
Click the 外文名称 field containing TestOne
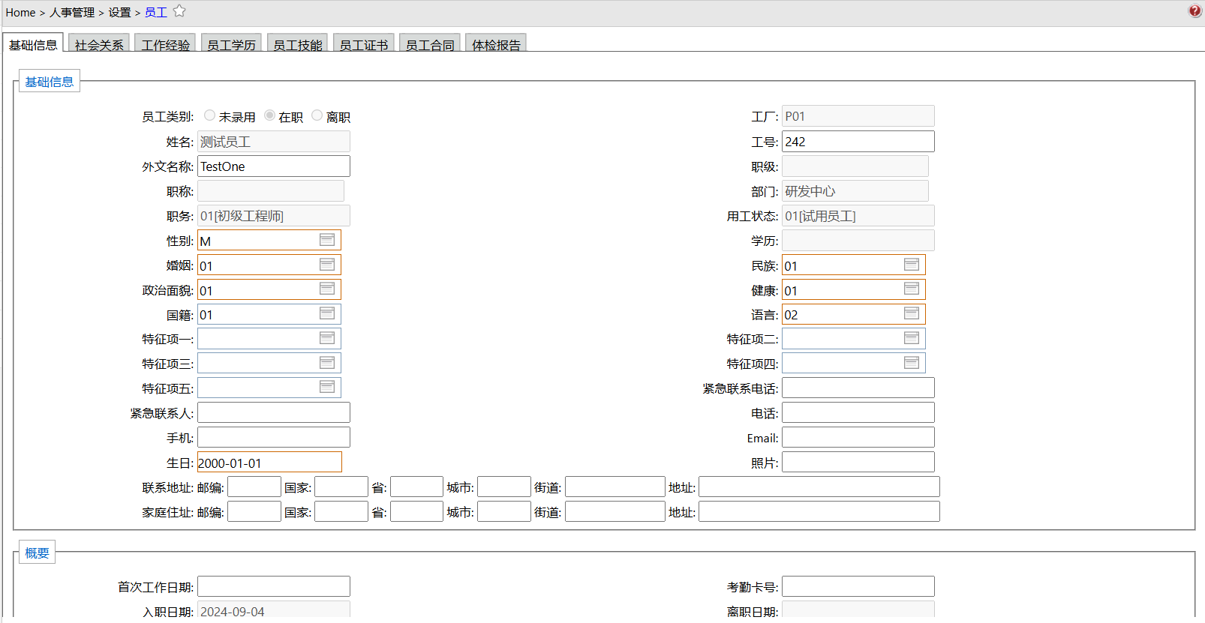[274, 166]
